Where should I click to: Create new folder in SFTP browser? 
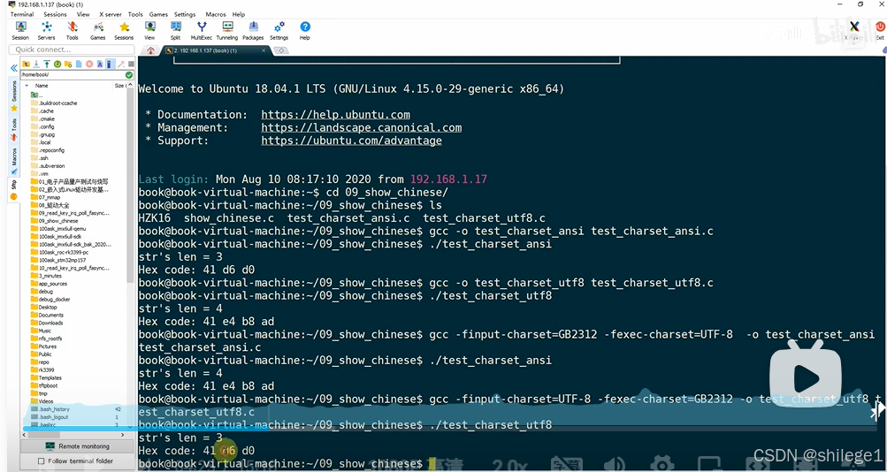click(x=68, y=64)
